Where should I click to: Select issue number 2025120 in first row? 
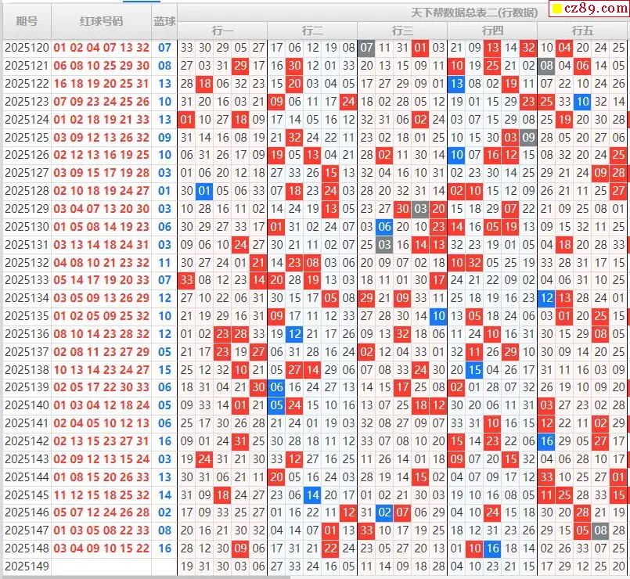[27, 48]
